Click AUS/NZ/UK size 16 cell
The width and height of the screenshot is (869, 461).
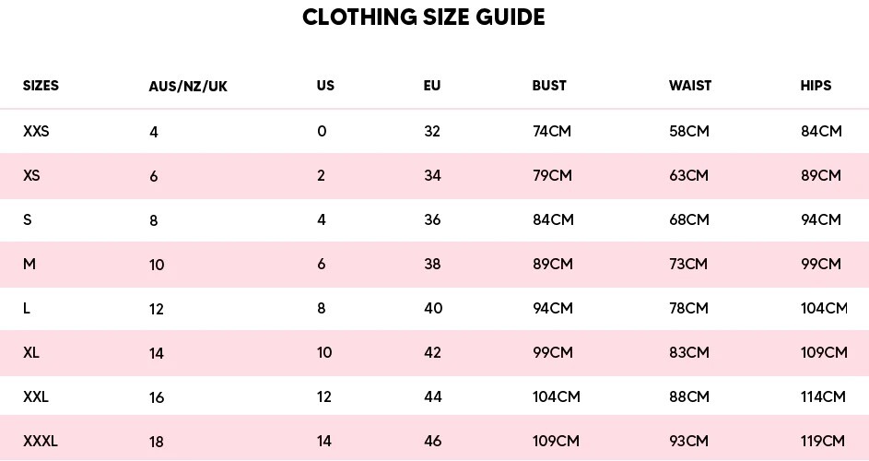(x=157, y=397)
